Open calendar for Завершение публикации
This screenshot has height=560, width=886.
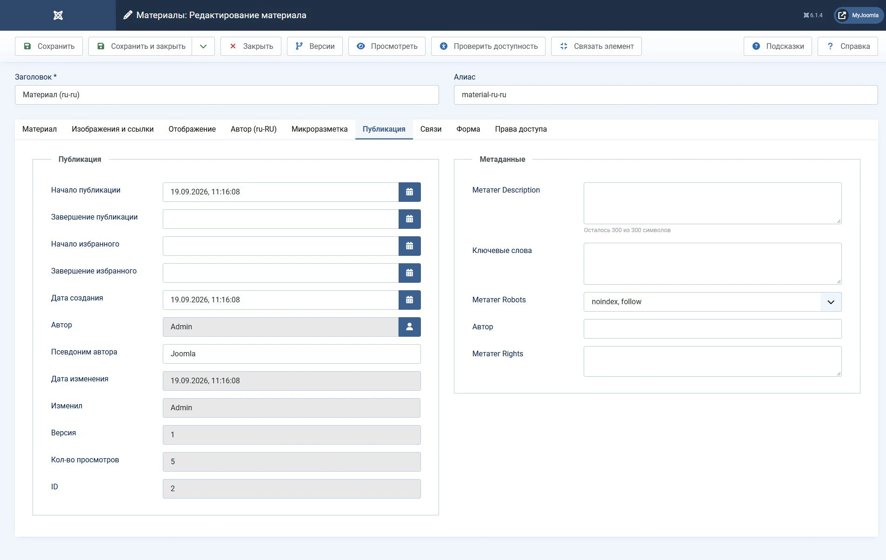coord(409,219)
